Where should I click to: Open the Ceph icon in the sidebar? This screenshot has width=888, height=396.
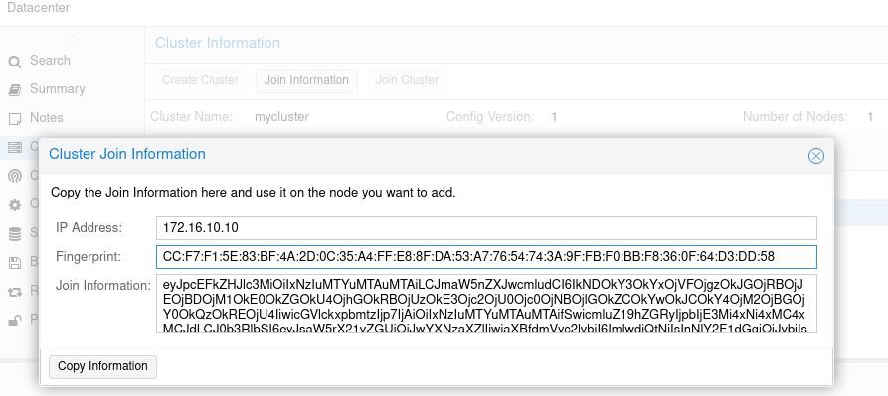pyautogui.click(x=15, y=176)
